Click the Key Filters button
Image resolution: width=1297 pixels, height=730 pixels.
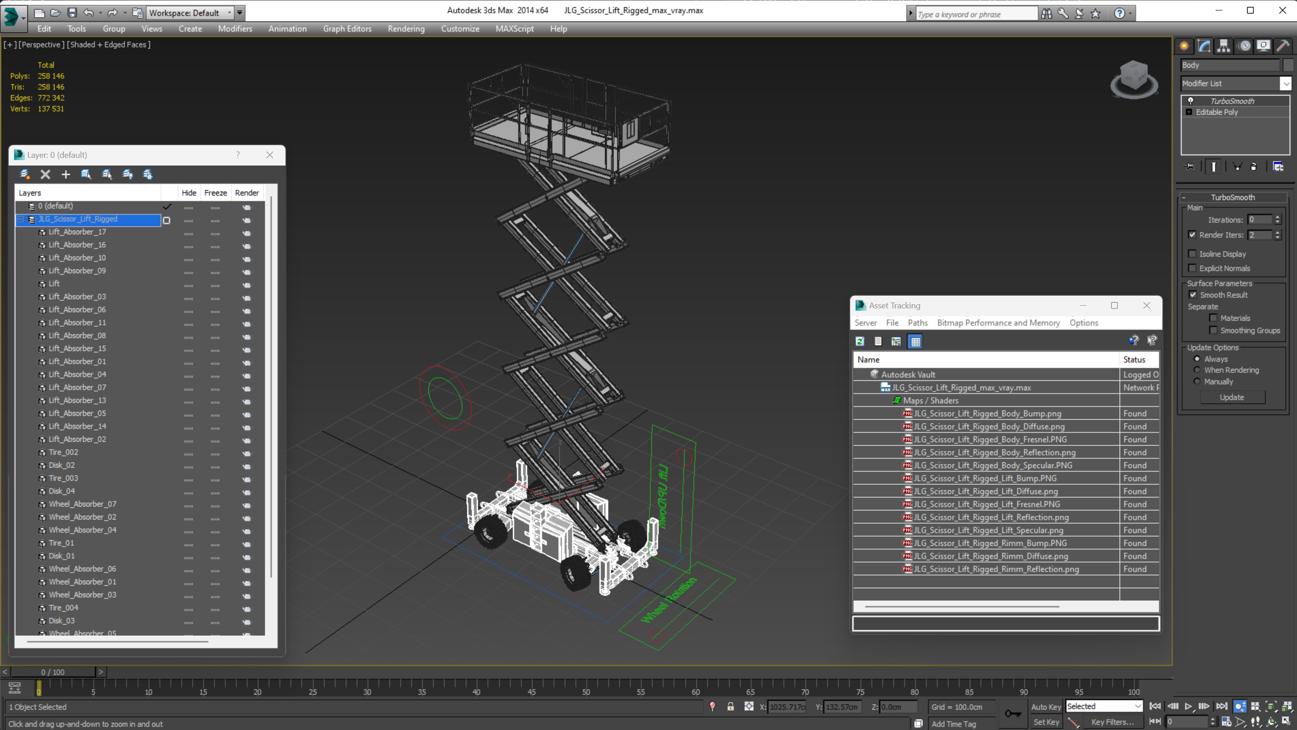pyautogui.click(x=1112, y=722)
